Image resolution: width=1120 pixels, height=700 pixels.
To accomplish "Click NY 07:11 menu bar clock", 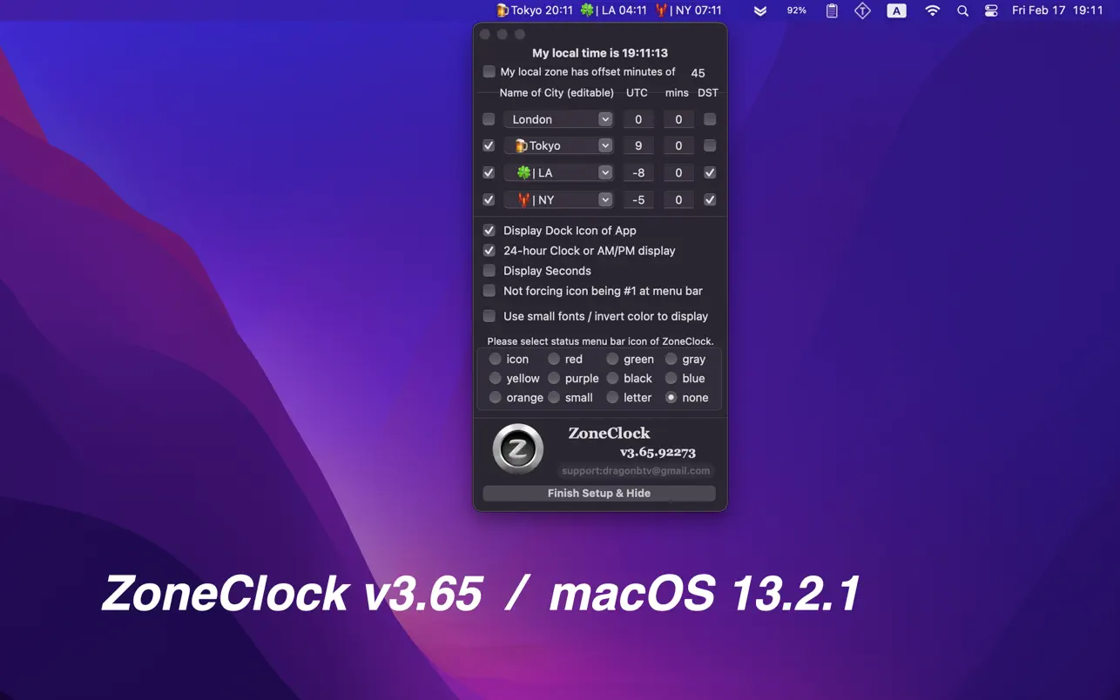I will point(688,10).
